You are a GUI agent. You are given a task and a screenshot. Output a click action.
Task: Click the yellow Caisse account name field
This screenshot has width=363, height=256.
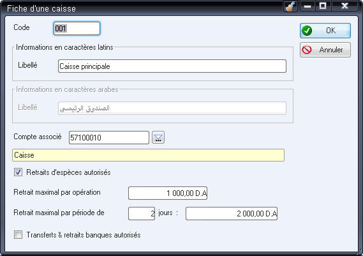[148, 155]
